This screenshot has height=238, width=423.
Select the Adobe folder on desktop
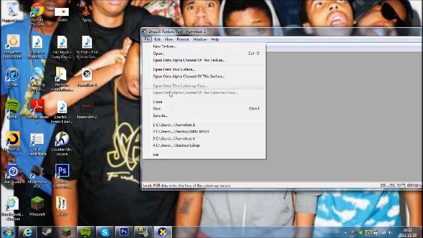[x=61, y=206]
